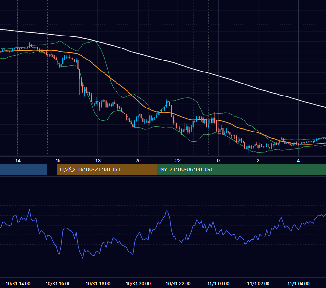
Task: Click the 11/1 04:00 lower axis label
Action: tap(298, 283)
